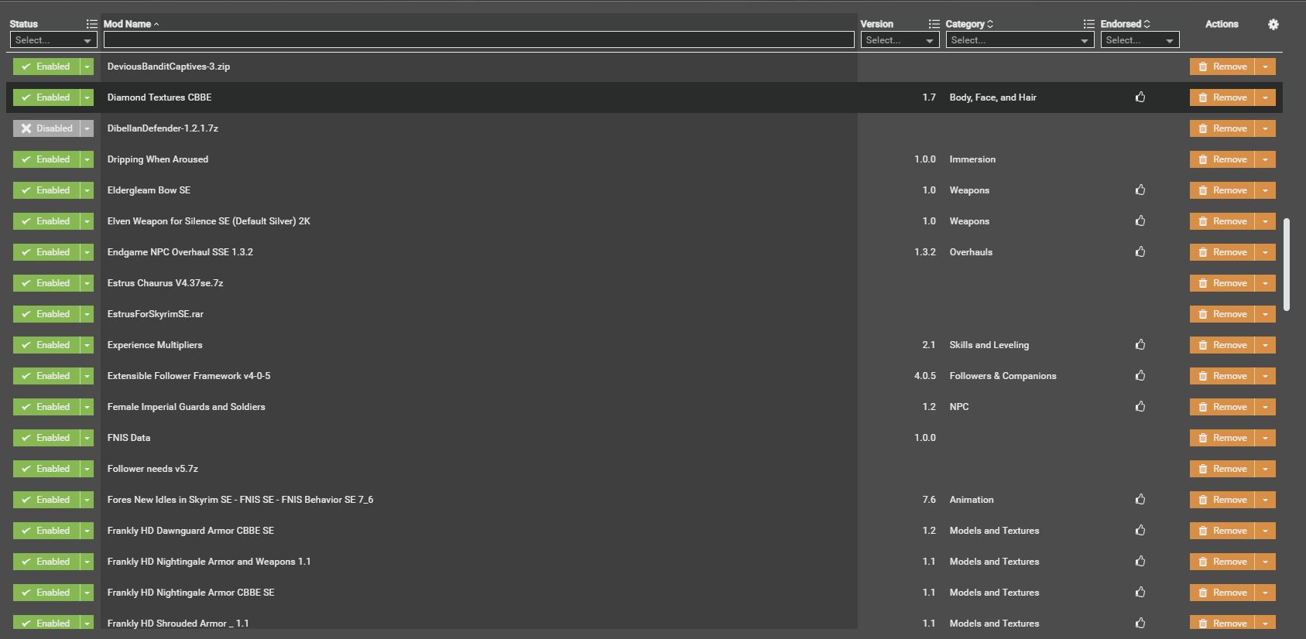Expand Remove arrow for Diamond Textures CBBE
Image resolution: width=1306 pixels, height=639 pixels.
(x=1265, y=97)
